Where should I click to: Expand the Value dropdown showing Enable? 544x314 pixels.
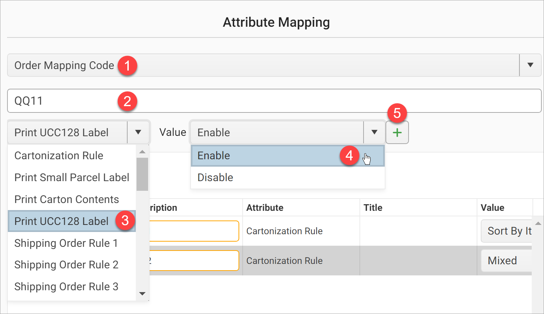click(374, 132)
